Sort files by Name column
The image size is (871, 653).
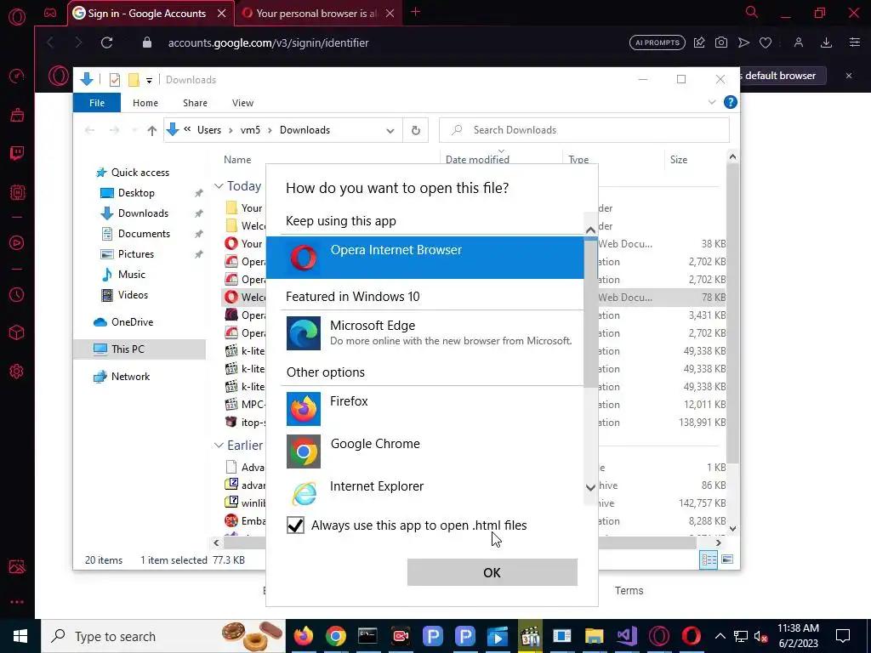pos(237,159)
